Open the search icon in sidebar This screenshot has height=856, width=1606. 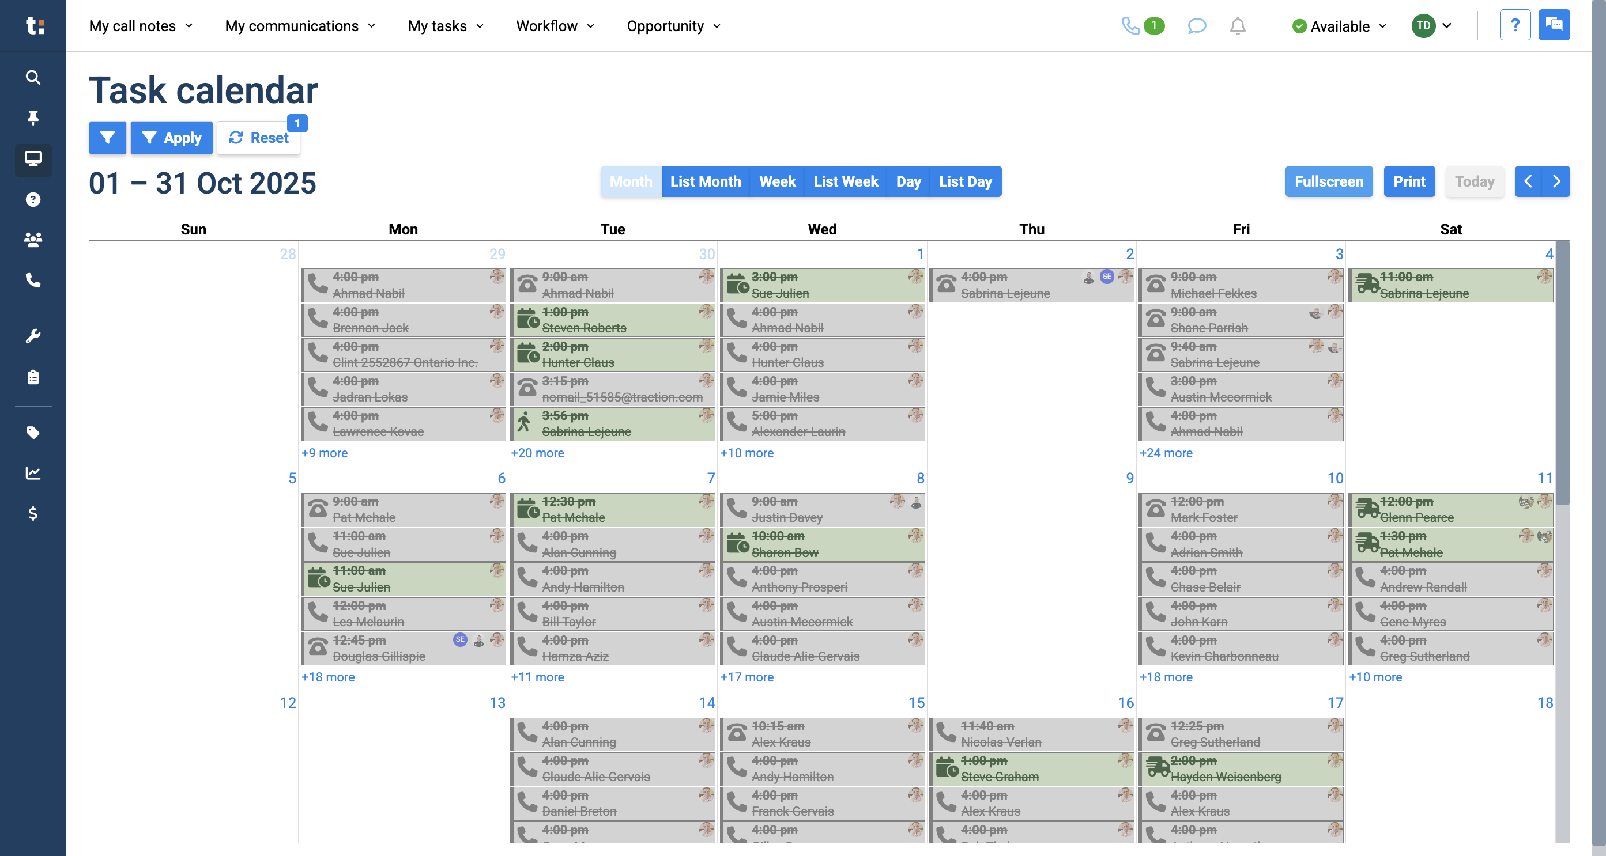(x=33, y=77)
